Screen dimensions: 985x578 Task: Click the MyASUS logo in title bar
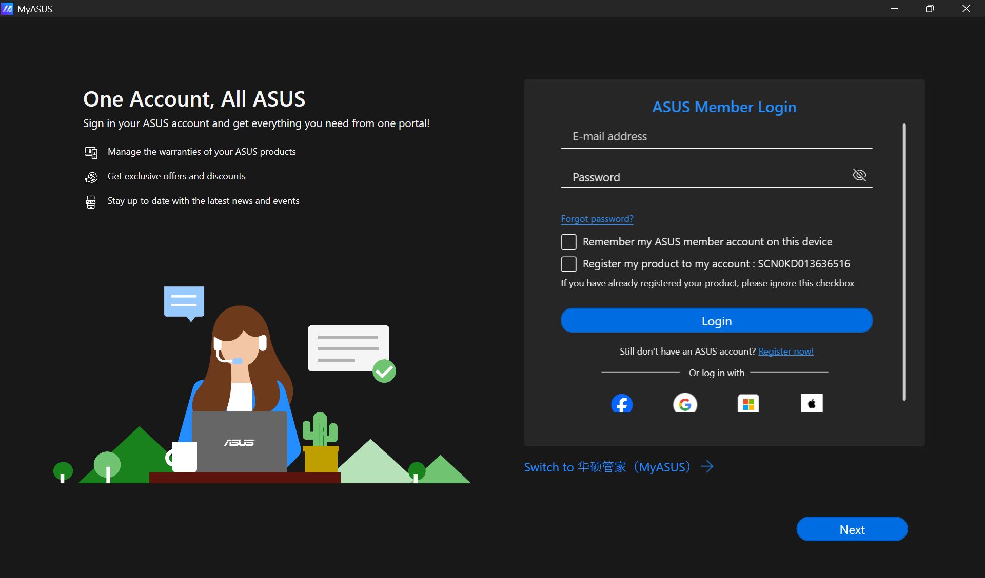point(7,9)
